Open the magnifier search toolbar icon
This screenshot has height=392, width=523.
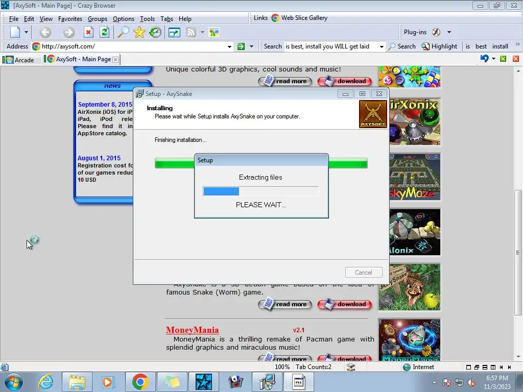coord(123,32)
